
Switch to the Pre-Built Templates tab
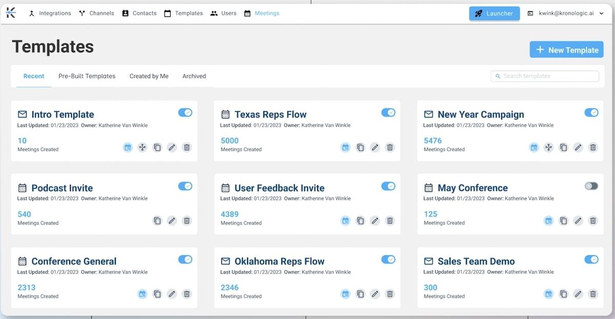87,76
